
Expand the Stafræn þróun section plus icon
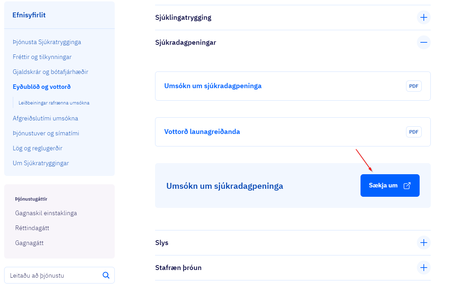coord(423,268)
